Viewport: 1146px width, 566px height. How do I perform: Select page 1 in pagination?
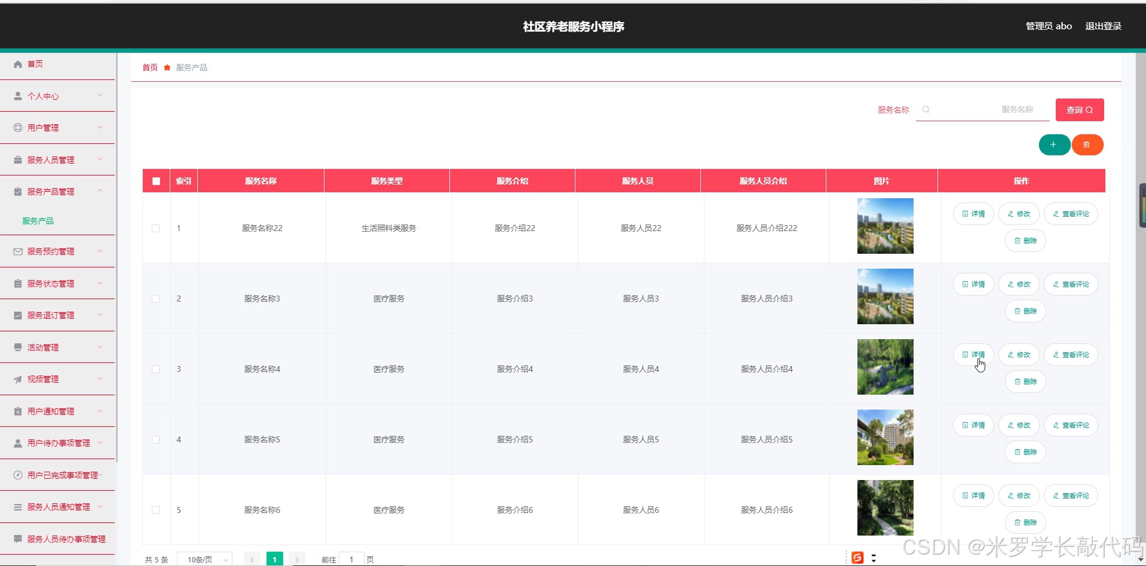274,559
